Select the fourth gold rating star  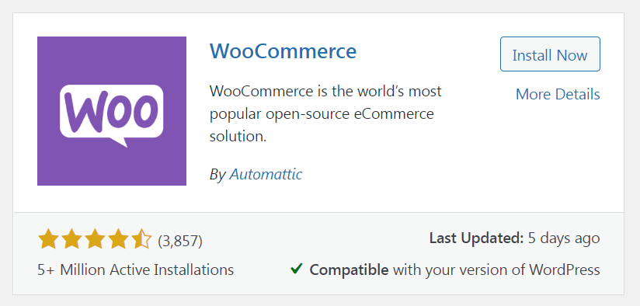118,239
